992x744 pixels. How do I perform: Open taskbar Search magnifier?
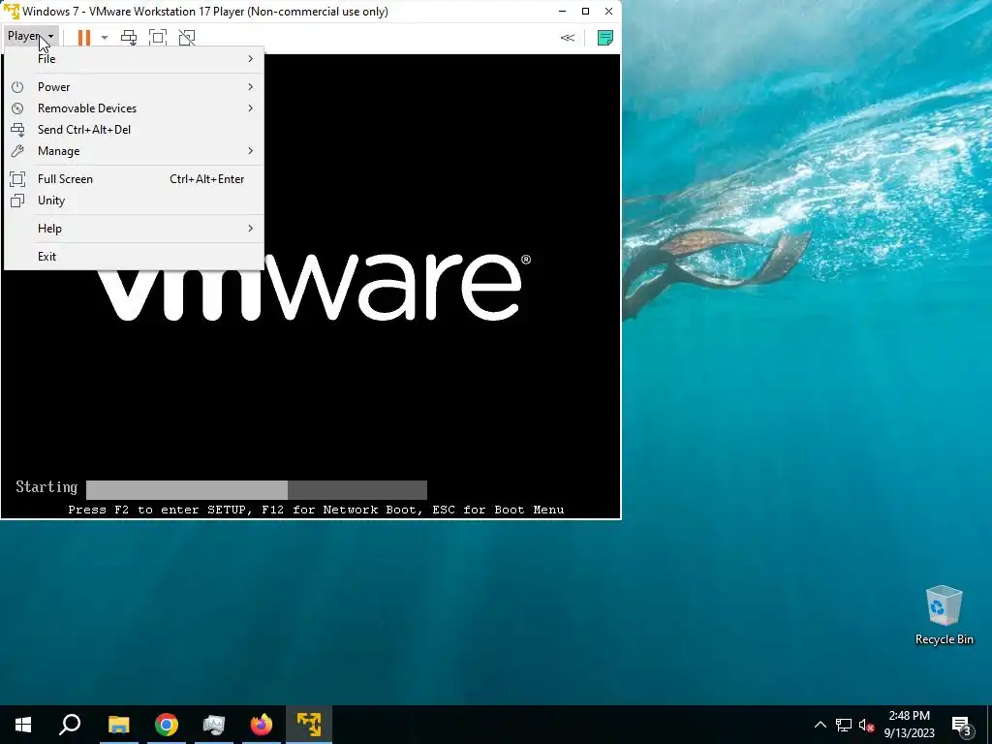point(70,725)
